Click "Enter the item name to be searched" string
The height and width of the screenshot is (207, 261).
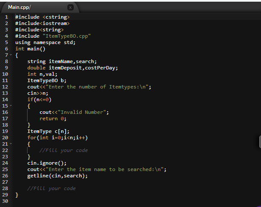point(104,169)
